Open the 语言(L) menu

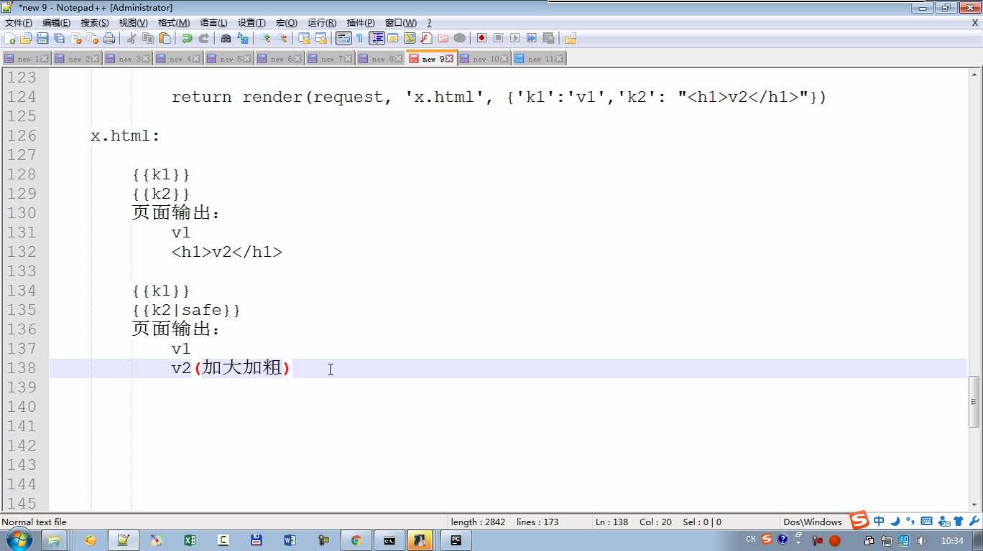[213, 23]
